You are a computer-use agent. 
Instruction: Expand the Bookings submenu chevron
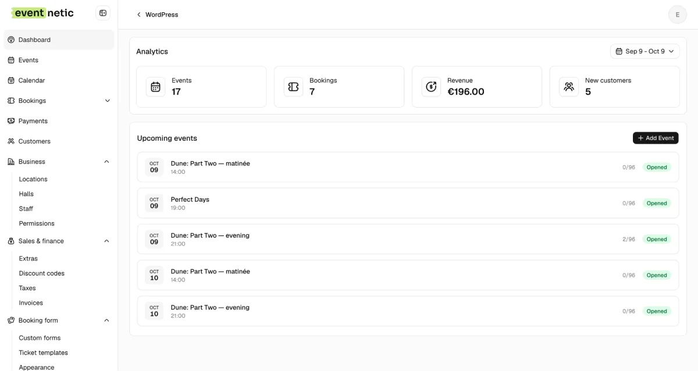coord(107,101)
